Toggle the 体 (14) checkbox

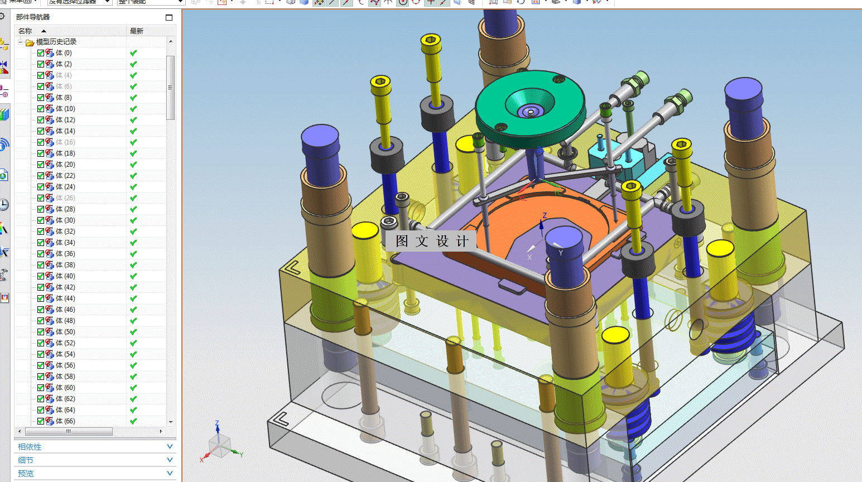pos(41,131)
